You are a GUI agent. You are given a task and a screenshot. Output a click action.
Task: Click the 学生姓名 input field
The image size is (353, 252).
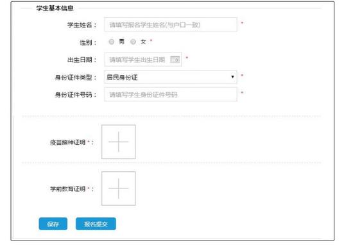point(171,24)
